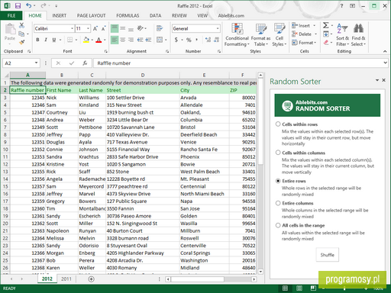Screen dimensions: 391x293
Task: Insert function using the fx icon
Action: (85, 63)
